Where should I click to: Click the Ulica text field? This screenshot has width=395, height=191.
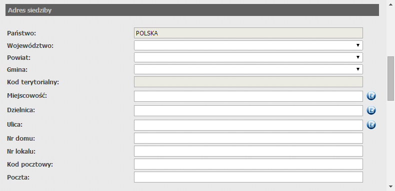coord(248,125)
